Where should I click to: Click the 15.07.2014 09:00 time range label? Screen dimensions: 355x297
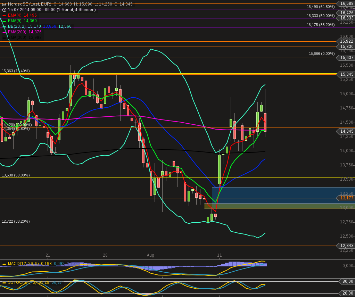pos(52,10)
